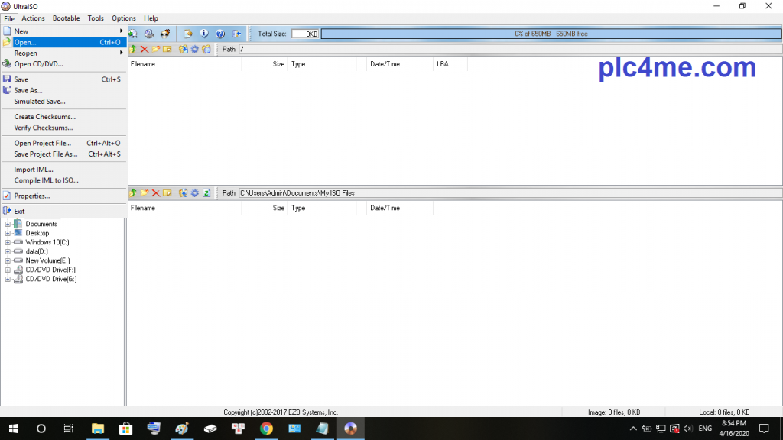Expand the CD/DVD Drive(F:) node
Image resolution: width=783 pixels, height=440 pixels.
8,270
